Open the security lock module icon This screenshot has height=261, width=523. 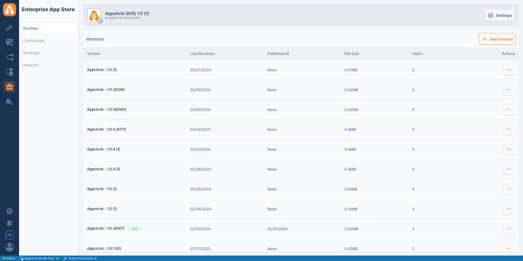click(x=9, y=101)
